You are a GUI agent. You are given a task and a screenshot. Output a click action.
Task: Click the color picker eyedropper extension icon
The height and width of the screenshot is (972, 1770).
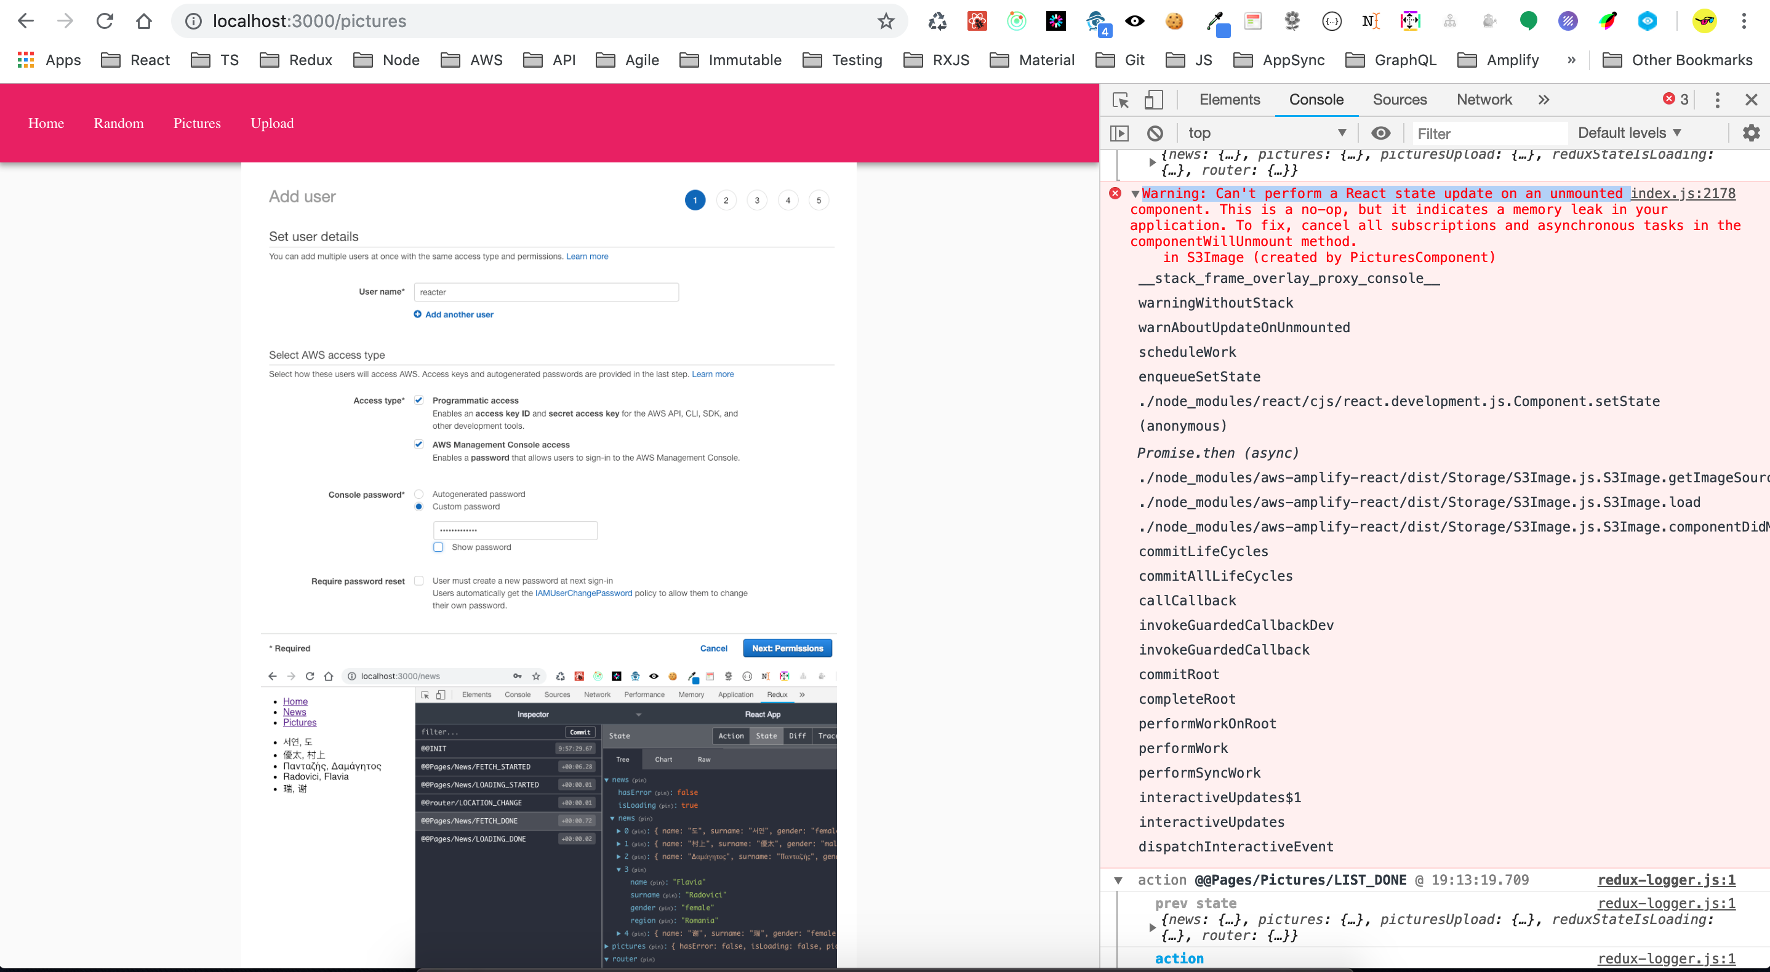tap(1216, 23)
